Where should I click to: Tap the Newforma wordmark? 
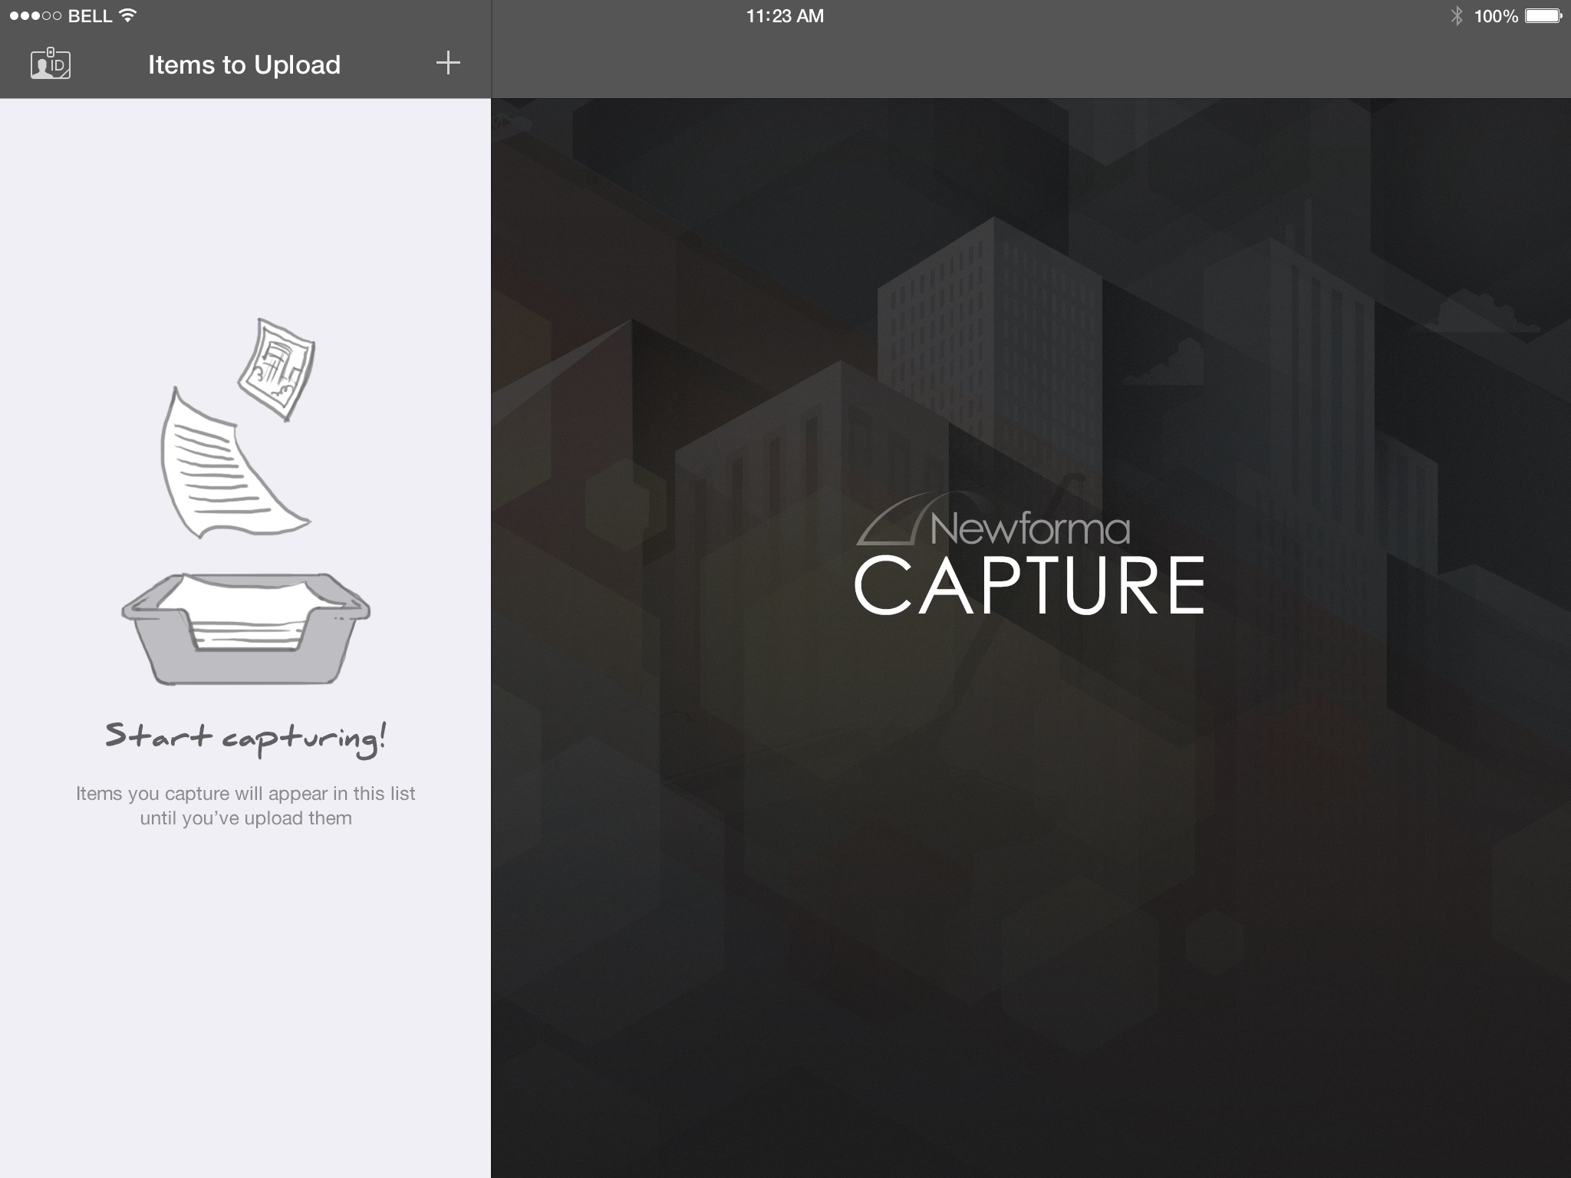click(1029, 528)
